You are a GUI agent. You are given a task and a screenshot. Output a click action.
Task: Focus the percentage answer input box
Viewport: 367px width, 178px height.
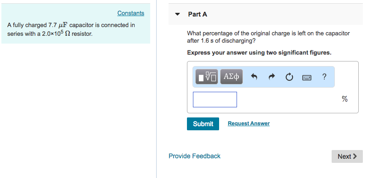coord(215,100)
